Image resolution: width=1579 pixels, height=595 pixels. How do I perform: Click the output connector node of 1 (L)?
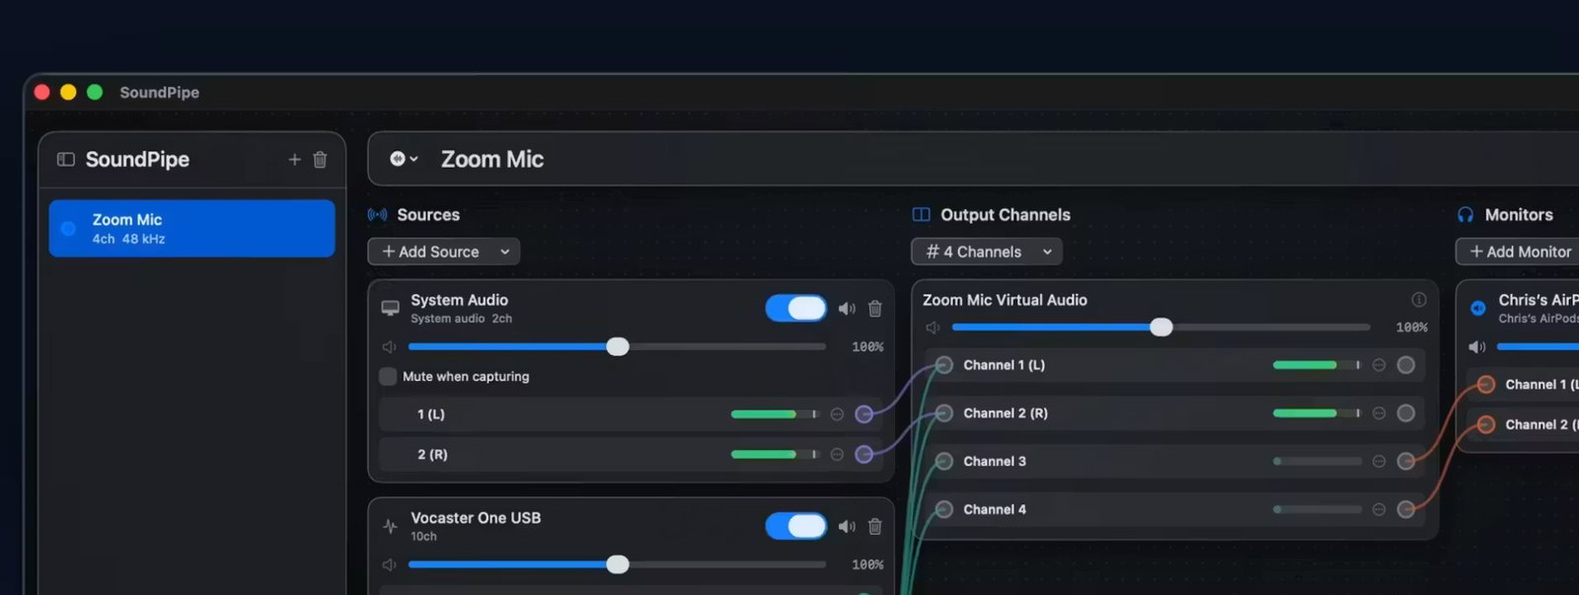point(864,414)
